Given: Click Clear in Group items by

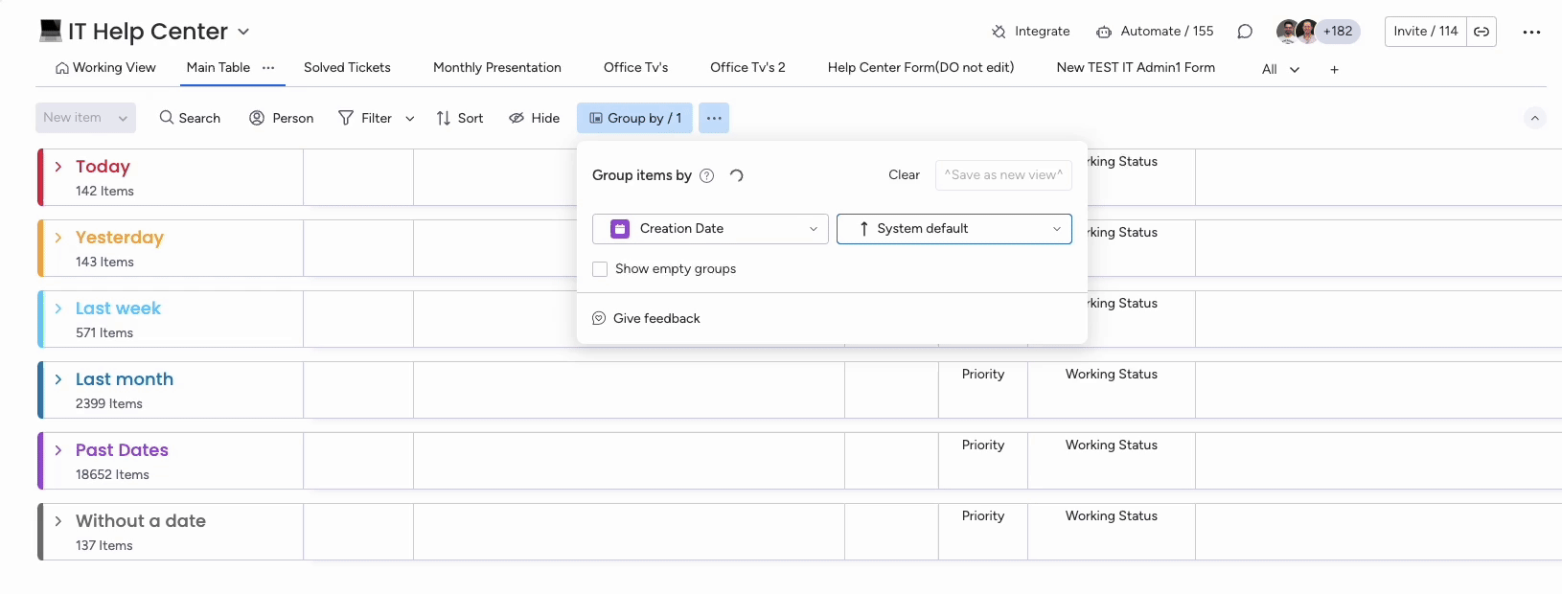Looking at the screenshot, I should (904, 175).
